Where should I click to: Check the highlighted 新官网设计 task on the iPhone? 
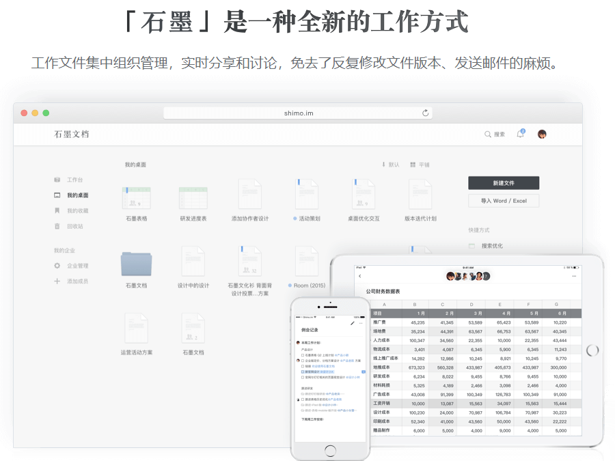pyautogui.click(x=303, y=372)
